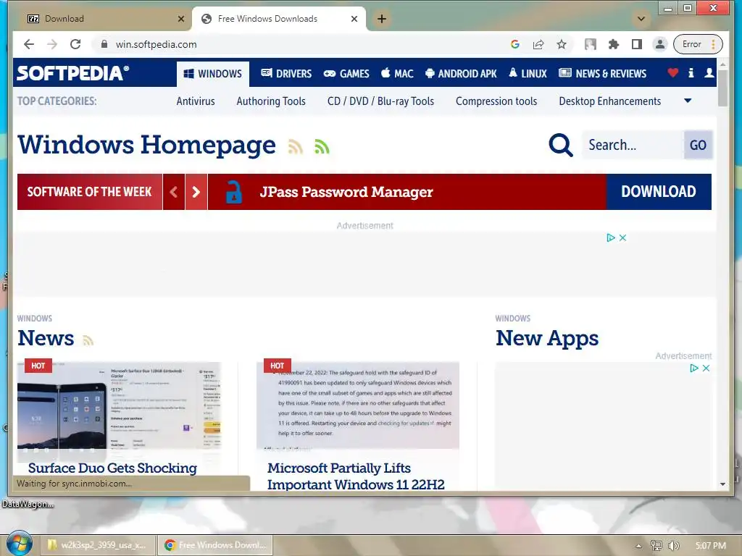Image resolution: width=742 pixels, height=556 pixels.
Task: Click the browser forward arrow
Action: click(x=52, y=44)
